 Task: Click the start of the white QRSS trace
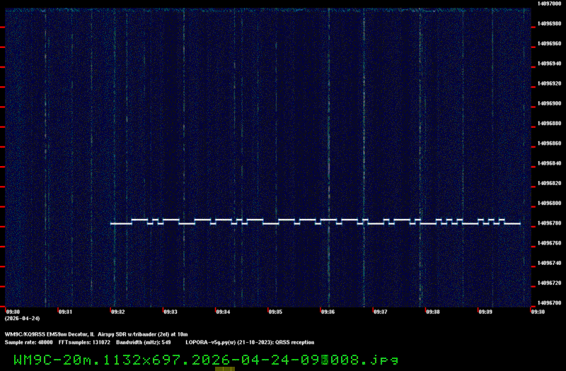pos(112,223)
